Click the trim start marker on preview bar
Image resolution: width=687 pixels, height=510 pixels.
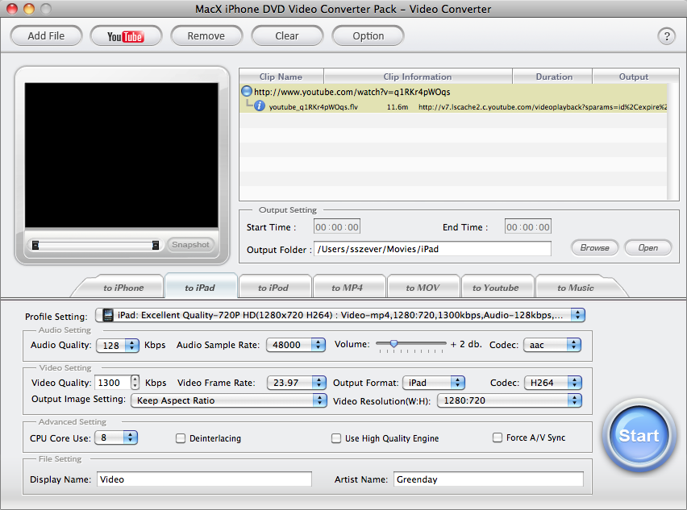tap(35, 245)
